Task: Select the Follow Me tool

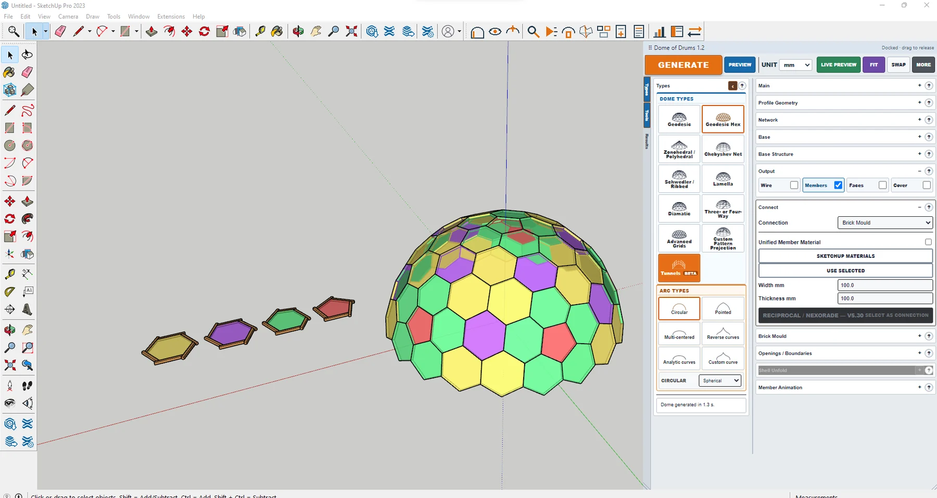Action: point(27,219)
